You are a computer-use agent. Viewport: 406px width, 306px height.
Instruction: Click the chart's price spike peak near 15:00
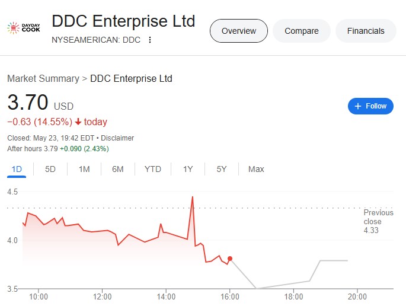[193, 197]
